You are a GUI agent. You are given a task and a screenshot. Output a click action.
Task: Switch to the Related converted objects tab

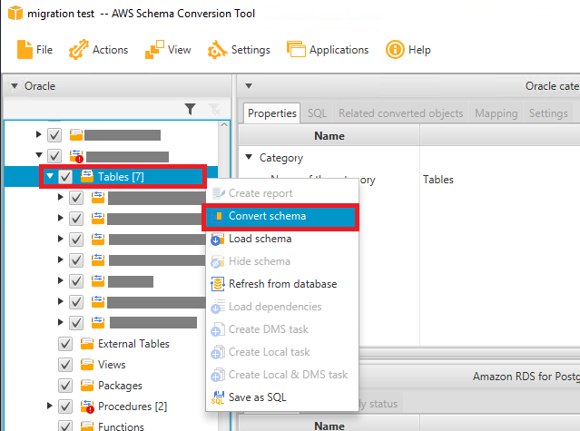click(400, 113)
